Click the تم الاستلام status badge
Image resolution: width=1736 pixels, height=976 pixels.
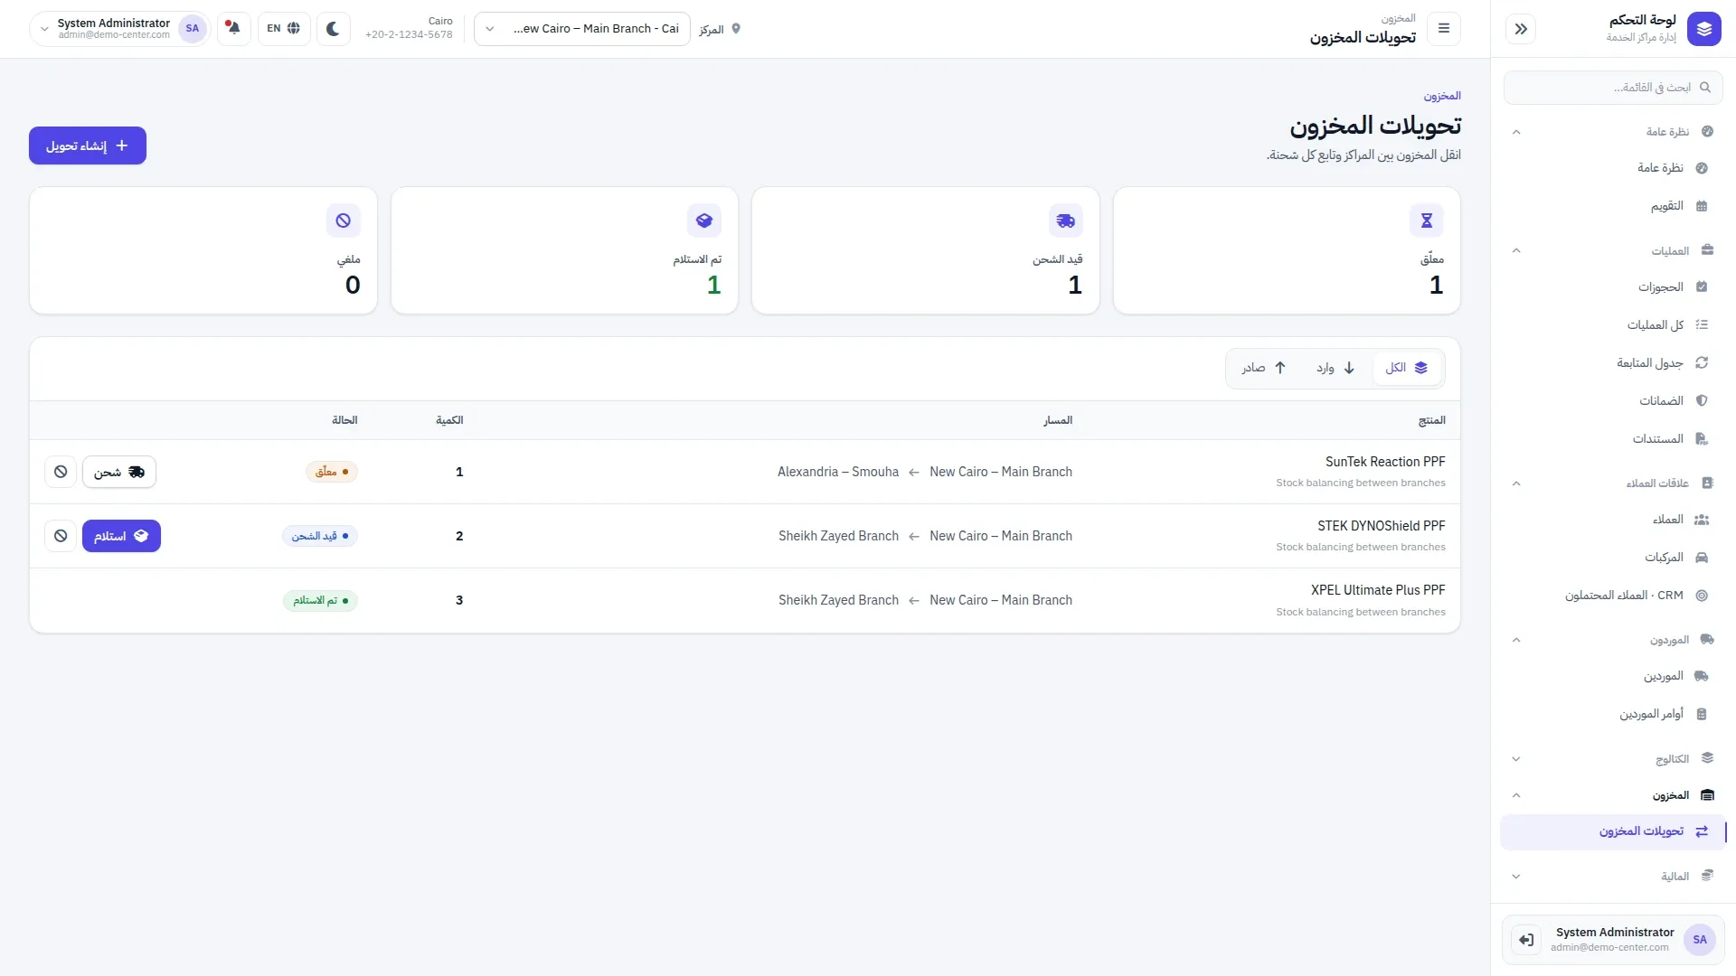pos(321,601)
